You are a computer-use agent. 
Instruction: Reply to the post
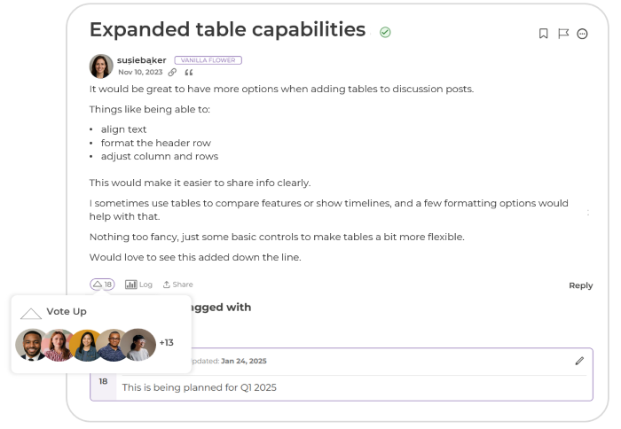580,285
